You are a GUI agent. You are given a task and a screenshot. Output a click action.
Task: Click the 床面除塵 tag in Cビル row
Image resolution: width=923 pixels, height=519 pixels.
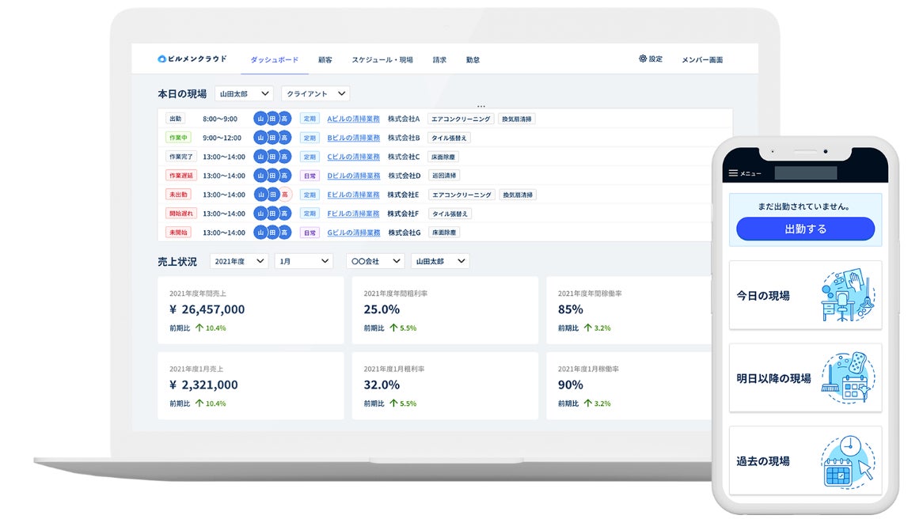point(444,157)
